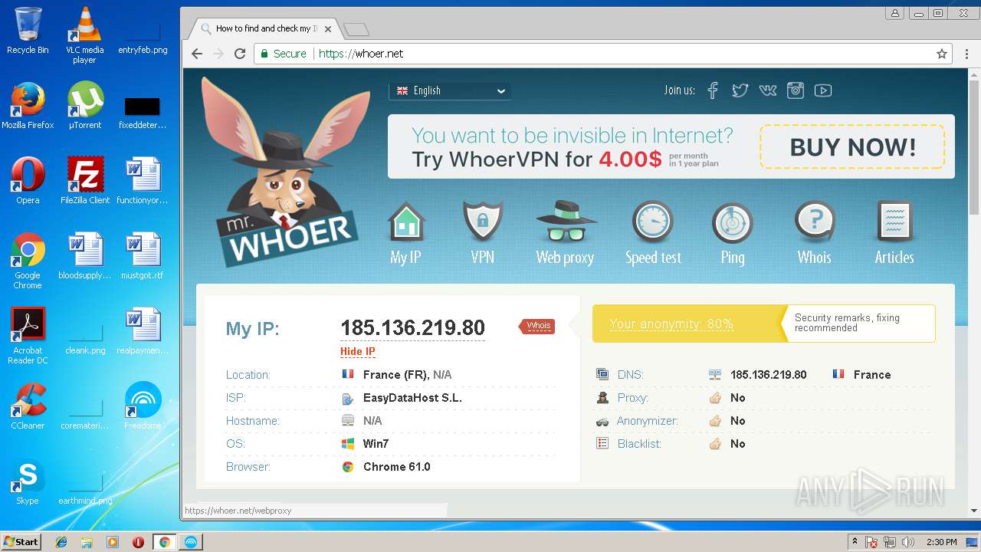Launch Acrobat Reader DC desktop shortcut
The width and height of the screenshot is (981, 552).
point(28,336)
